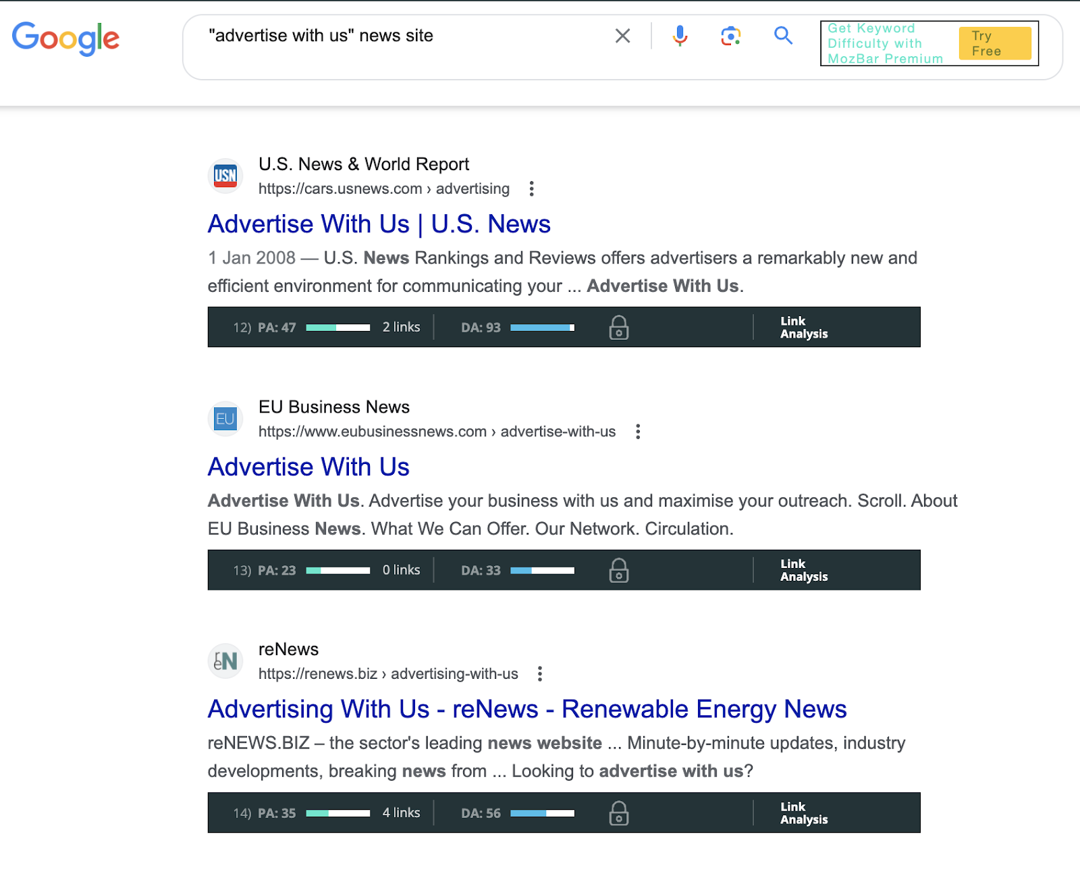Image resolution: width=1080 pixels, height=872 pixels.
Task: Open Link Analysis for result 14
Action: 804,813
